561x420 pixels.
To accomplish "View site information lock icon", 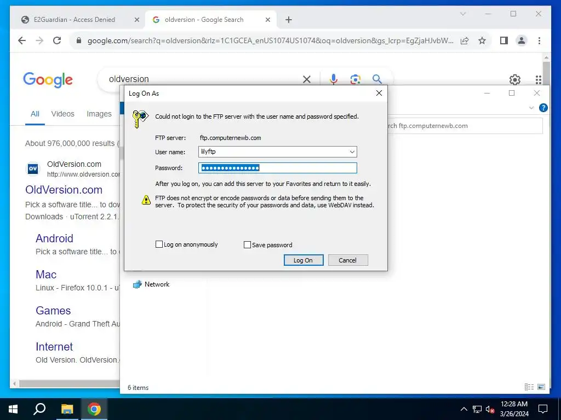I will click(79, 40).
